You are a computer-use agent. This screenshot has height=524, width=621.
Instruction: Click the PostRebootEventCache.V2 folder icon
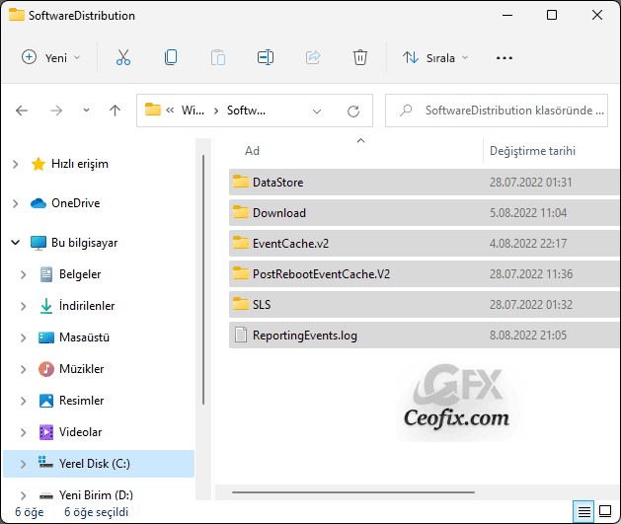240,273
